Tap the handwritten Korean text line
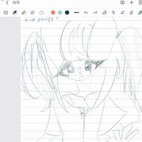Screen dimensions: 142x142 (42, 20)
